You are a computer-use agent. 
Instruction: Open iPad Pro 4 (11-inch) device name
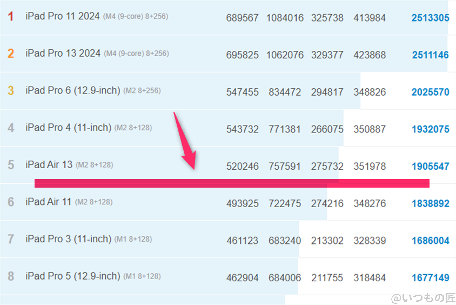[68, 128]
